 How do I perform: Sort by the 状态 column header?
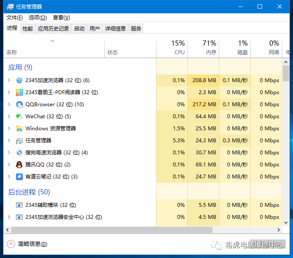tap(130, 49)
